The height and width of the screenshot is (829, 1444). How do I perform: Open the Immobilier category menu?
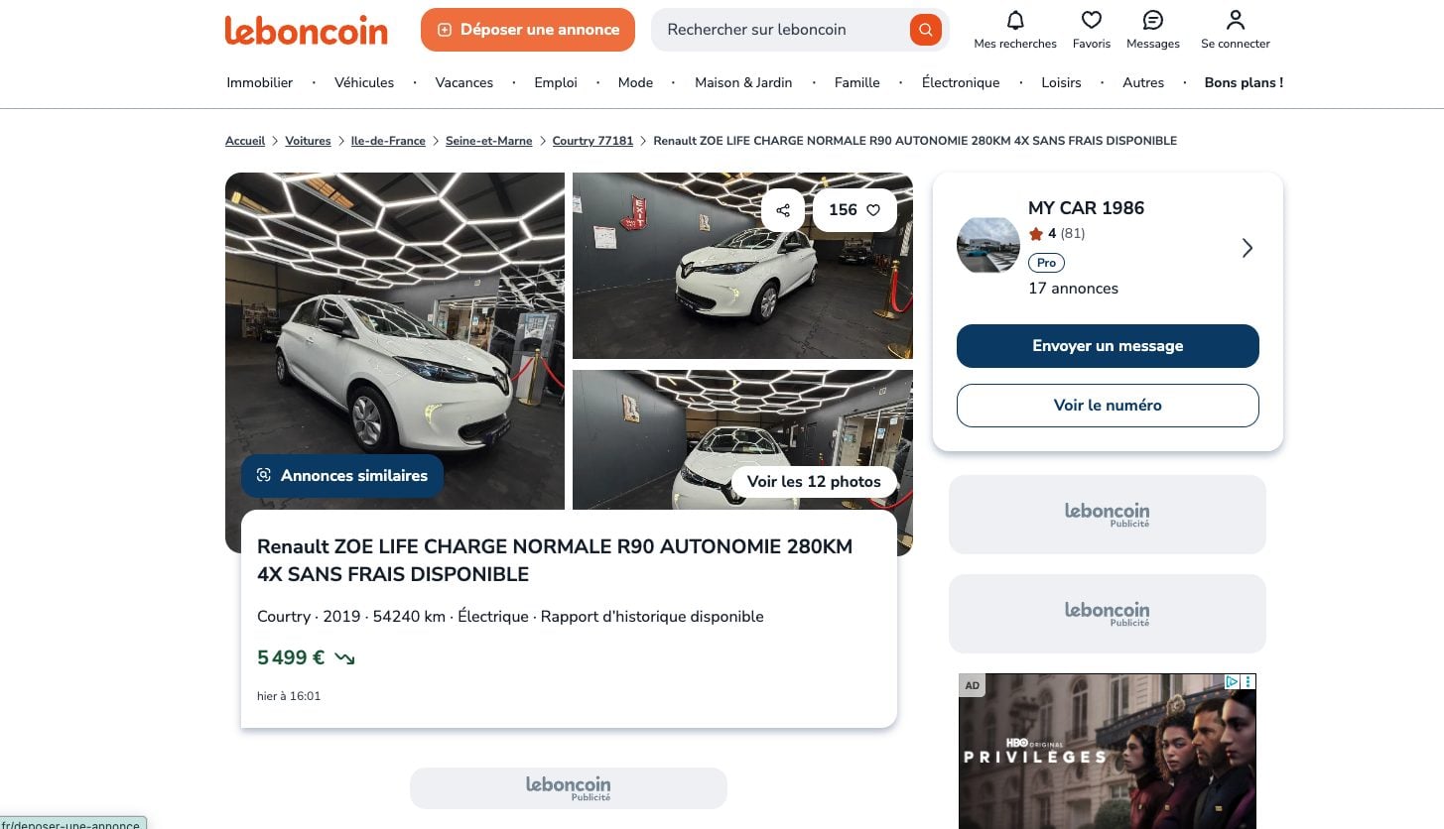(259, 82)
